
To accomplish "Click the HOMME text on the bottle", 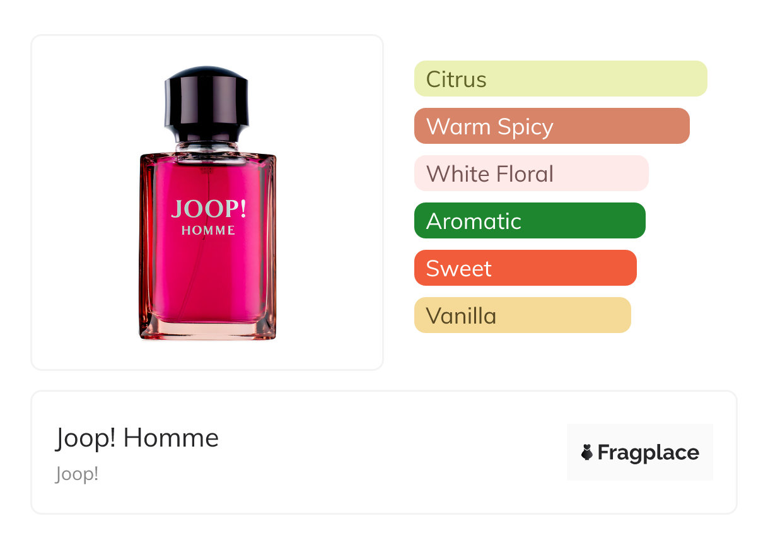I will pyautogui.click(x=209, y=231).
